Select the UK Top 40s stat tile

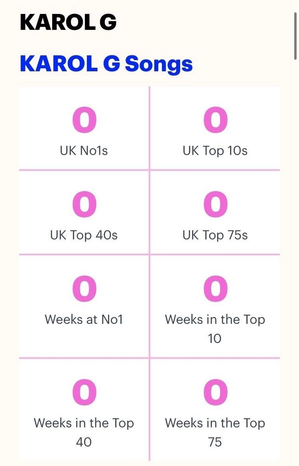[x=84, y=212]
